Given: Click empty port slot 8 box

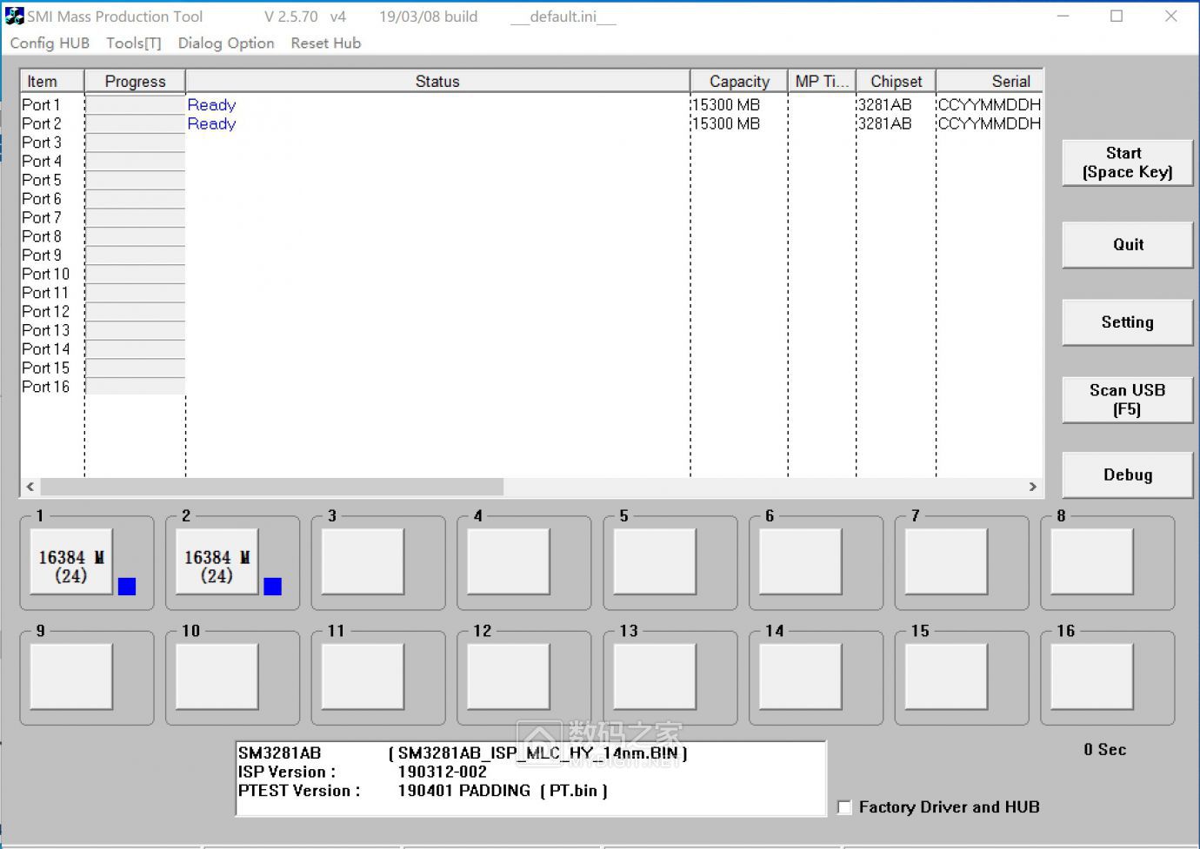Looking at the screenshot, I should [x=1092, y=561].
